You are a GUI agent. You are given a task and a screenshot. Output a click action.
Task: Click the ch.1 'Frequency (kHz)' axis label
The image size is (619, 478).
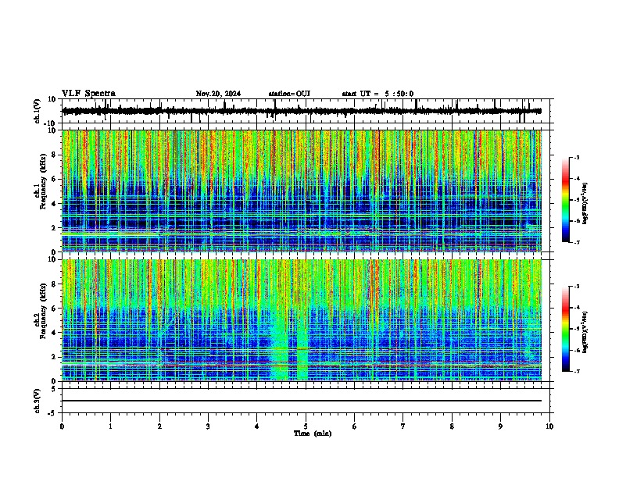[x=43, y=181]
